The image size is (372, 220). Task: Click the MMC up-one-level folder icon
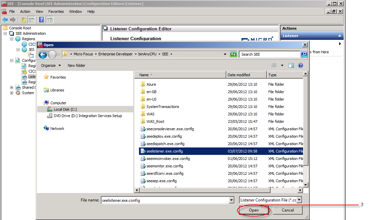[x=23, y=20]
